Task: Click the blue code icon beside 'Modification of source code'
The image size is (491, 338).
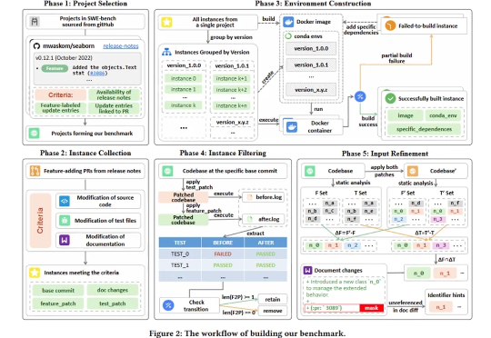Action: (x=65, y=201)
